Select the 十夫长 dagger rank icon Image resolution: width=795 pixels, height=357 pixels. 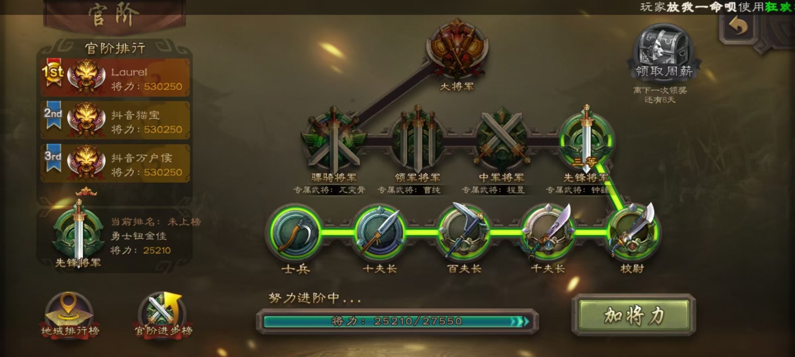[x=380, y=232]
